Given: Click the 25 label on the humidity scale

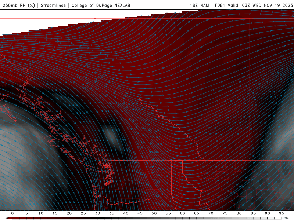Looking at the screenshot, I should 83,213.
